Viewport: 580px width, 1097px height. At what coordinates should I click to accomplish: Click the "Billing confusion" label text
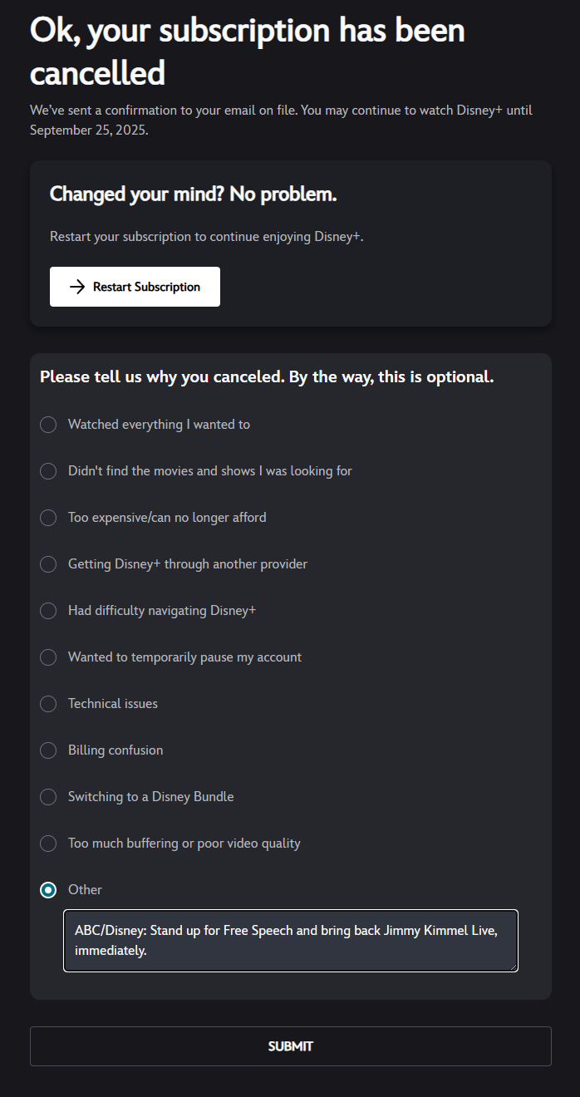(x=116, y=750)
